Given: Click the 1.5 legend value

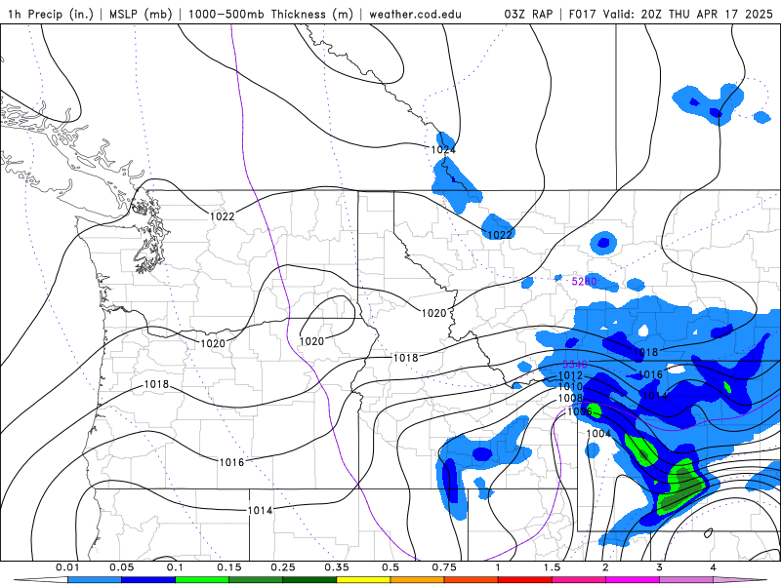Looking at the screenshot, I should (x=552, y=567).
